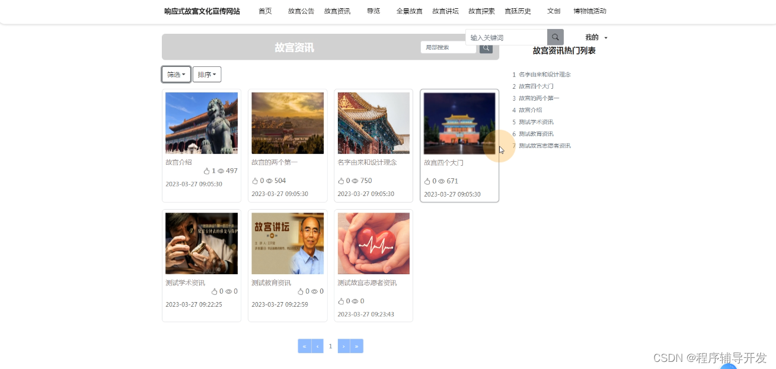Open the 排序 sort dropdown
This screenshot has width=776, height=369.
pyautogui.click(x=207, y=75)
